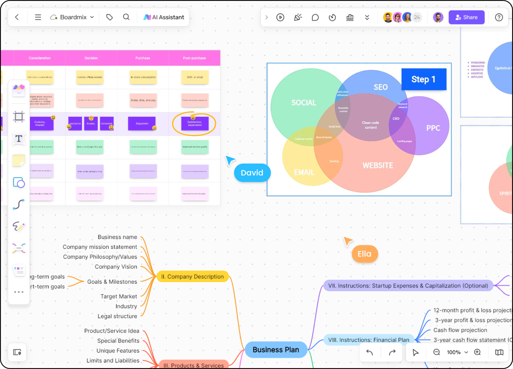Select the Pen drawing tool
The width and height of the screenshot is (513, 369).
19,226
